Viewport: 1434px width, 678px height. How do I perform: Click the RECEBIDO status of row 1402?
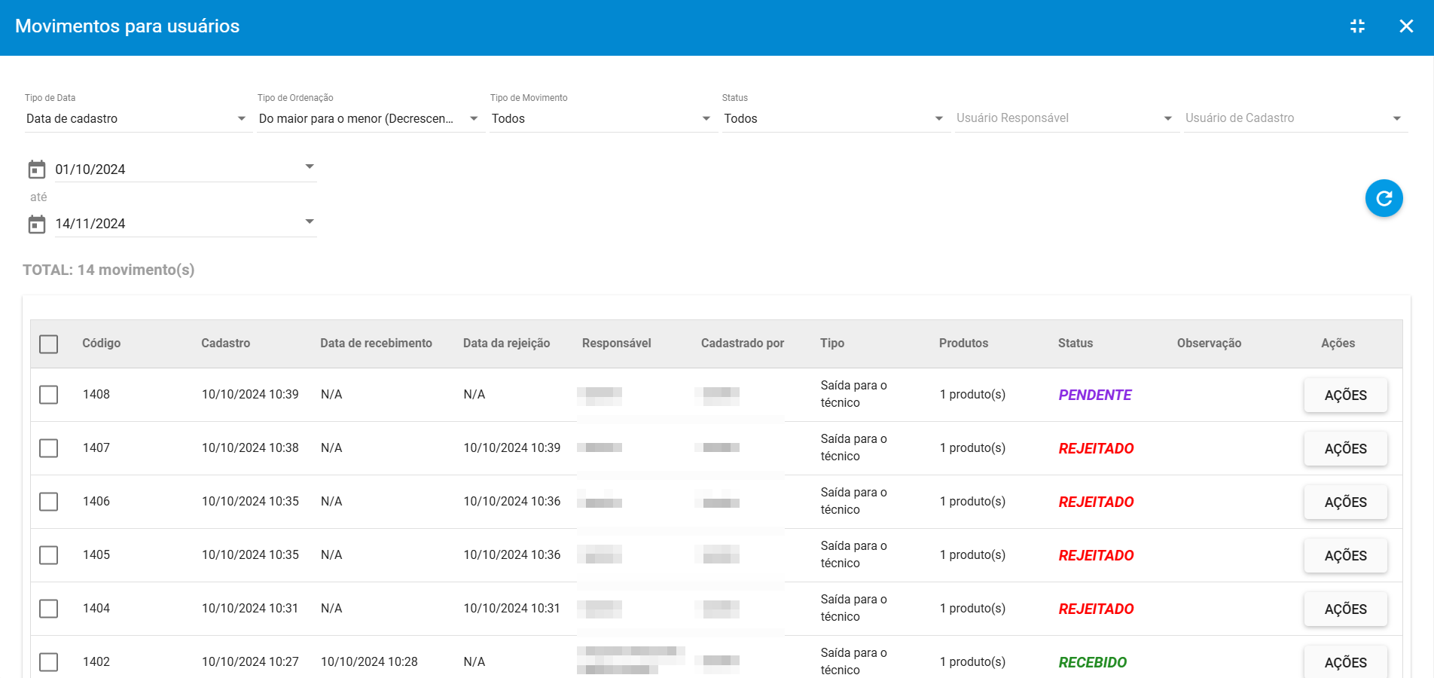point(1093,662)
